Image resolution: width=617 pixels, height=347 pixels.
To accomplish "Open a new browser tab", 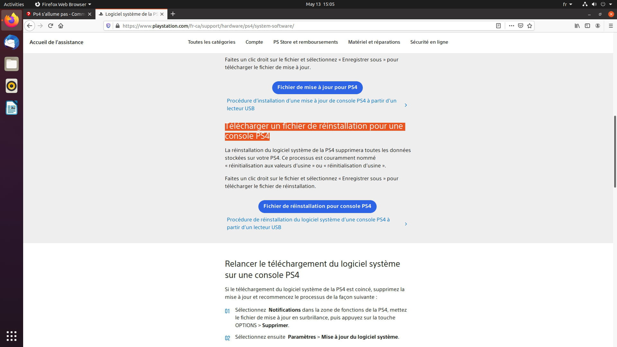I will 173,14.
